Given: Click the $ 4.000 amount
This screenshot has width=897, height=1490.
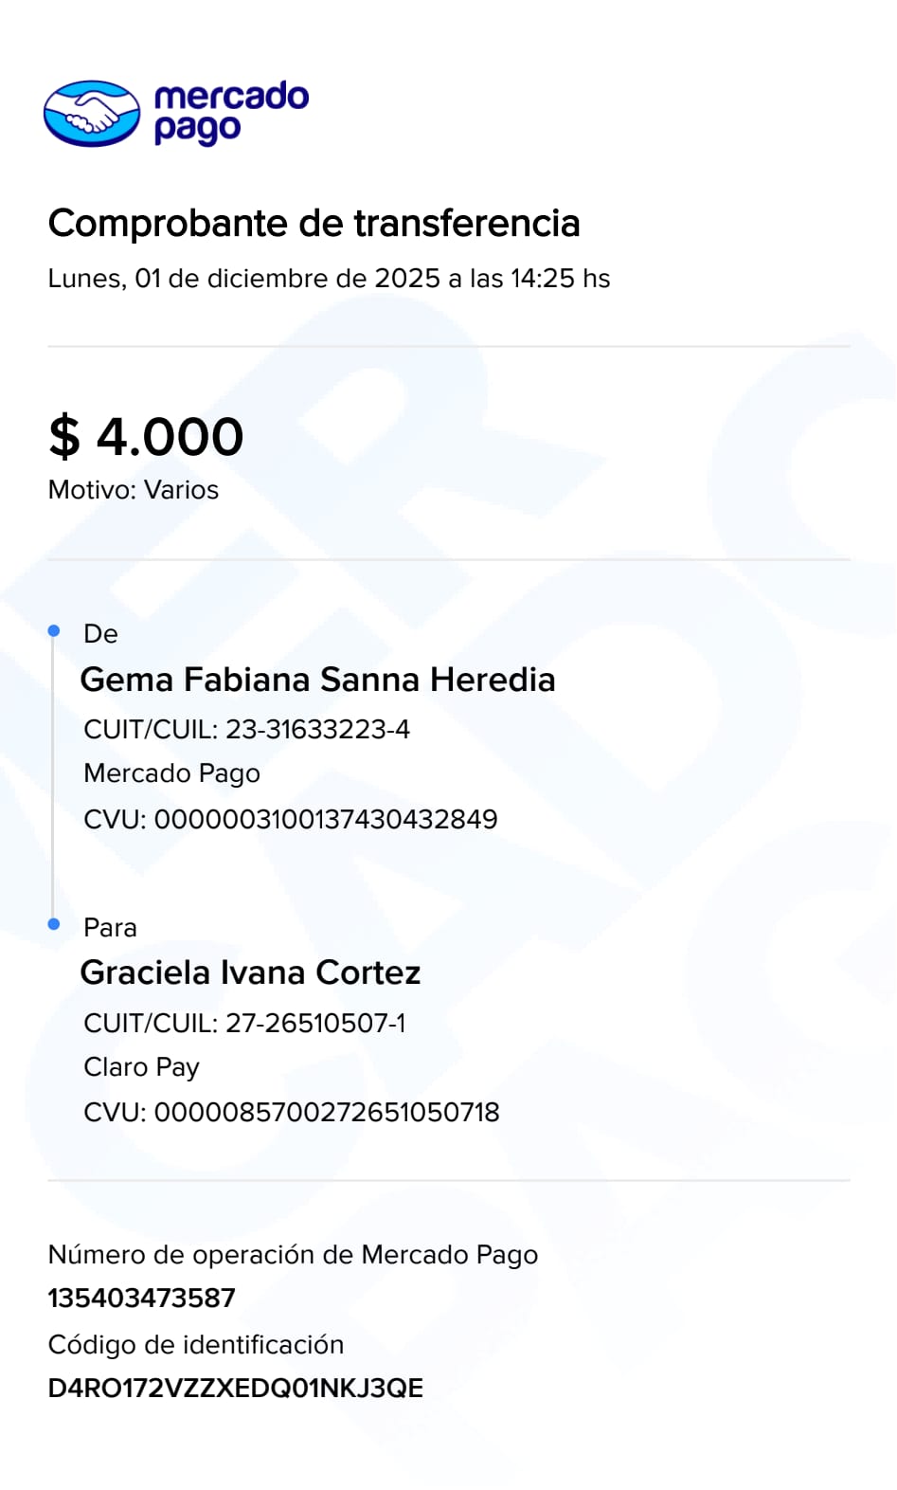Looking at the screenshot, I should click(146, 437).
